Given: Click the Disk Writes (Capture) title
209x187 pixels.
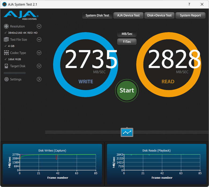Looking at the screenshot, I should tap(52, 151).
